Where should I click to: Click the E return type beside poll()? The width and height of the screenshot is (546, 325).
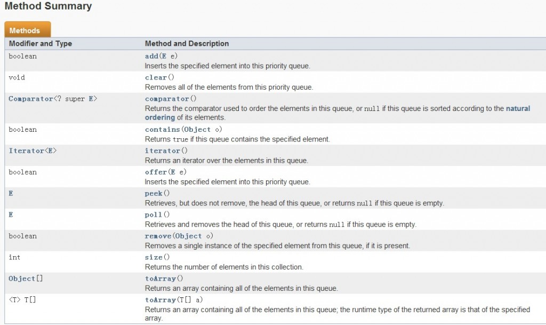[11, 215]
